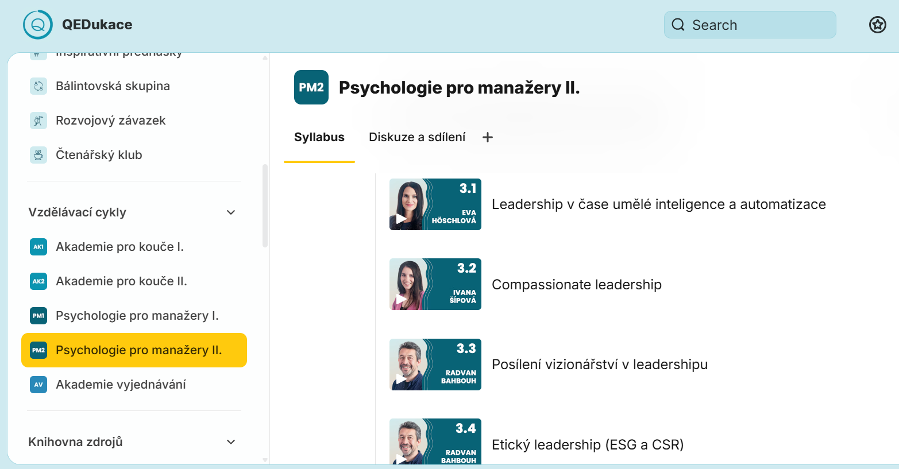Select the AK1 Akademie pro kouče I. icon
This screenshot has height=469, width=899.
38,246
